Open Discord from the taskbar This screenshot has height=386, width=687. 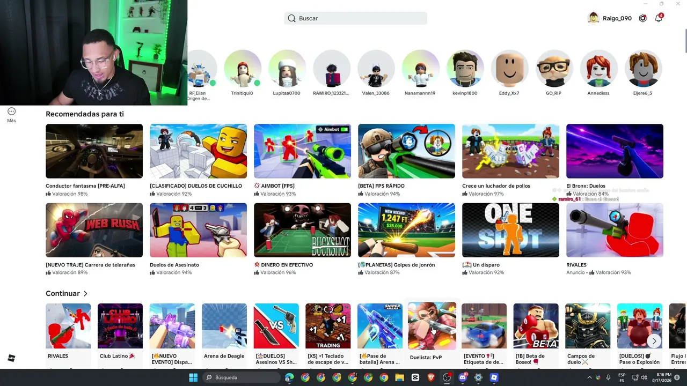tap(463, 377)
